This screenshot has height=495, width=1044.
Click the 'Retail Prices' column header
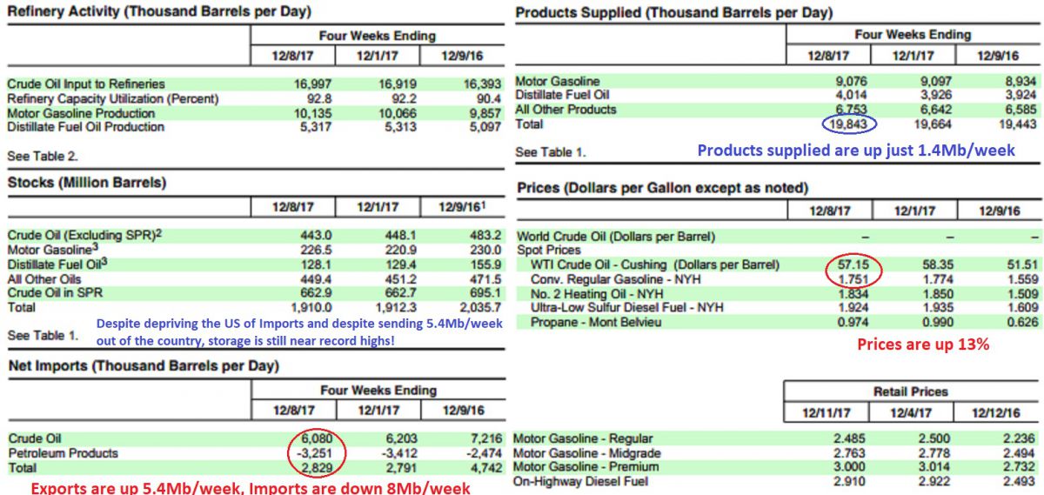coord(911,391)
